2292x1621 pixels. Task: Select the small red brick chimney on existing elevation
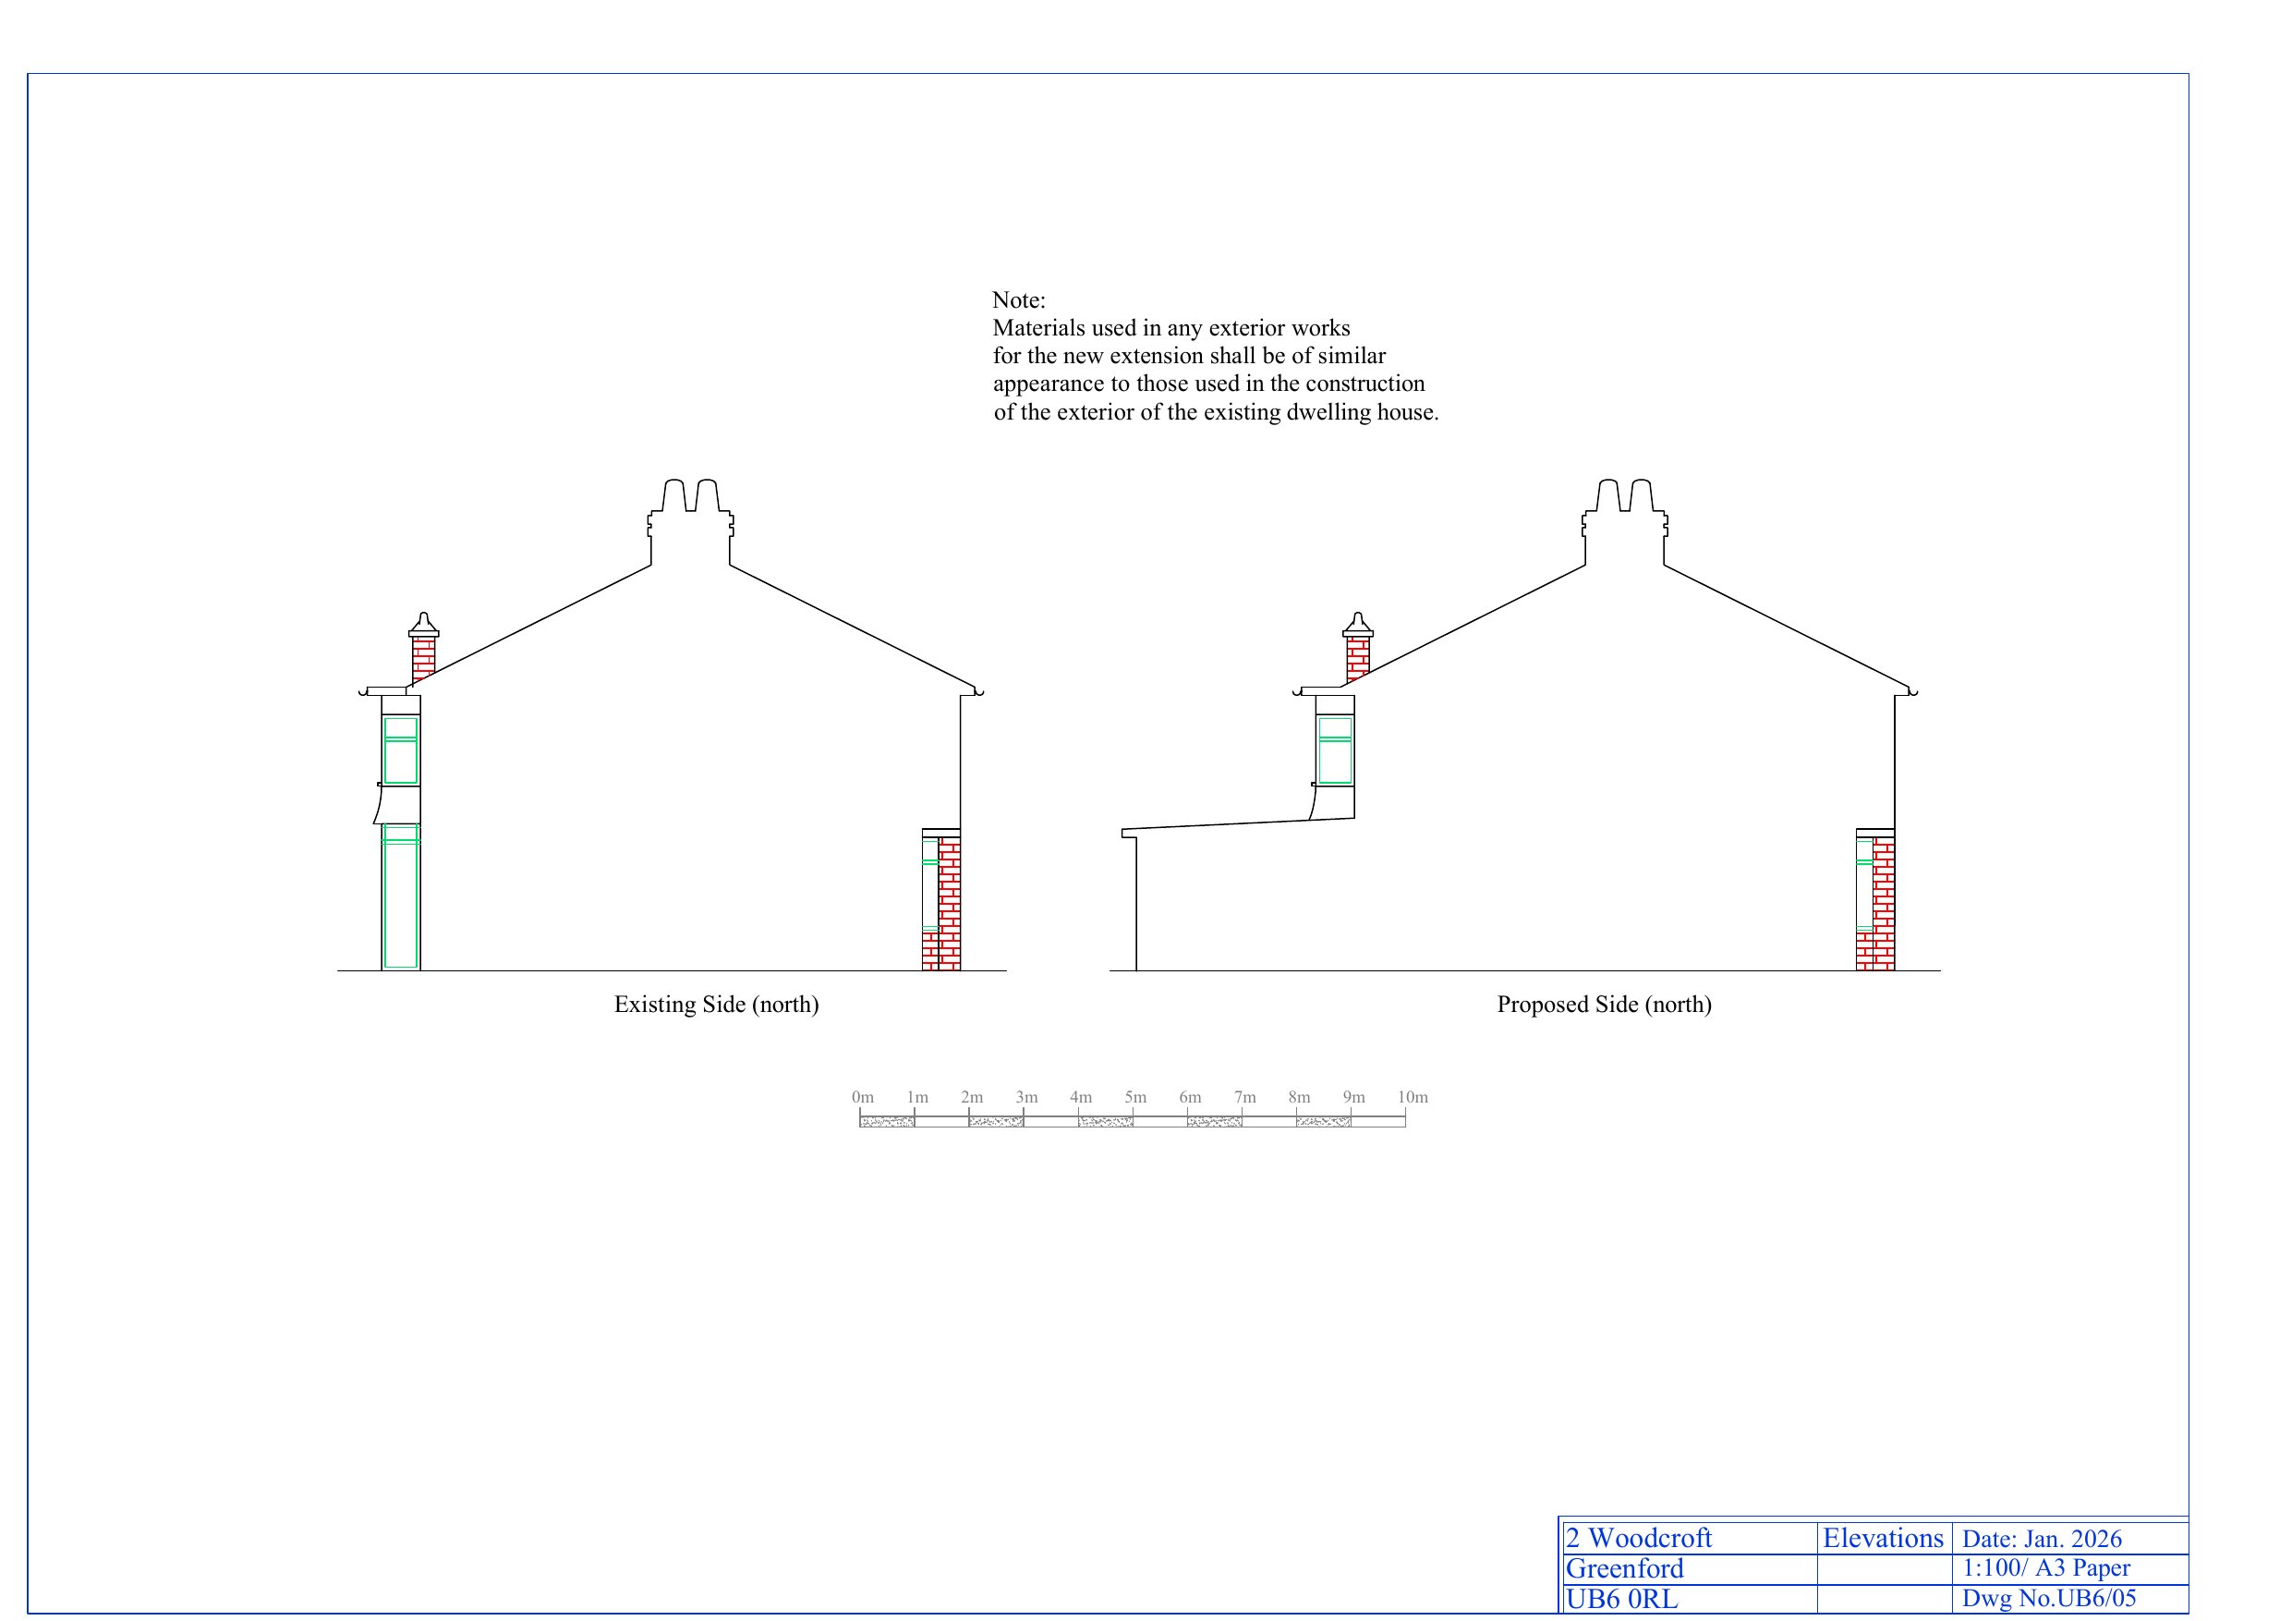423,657
